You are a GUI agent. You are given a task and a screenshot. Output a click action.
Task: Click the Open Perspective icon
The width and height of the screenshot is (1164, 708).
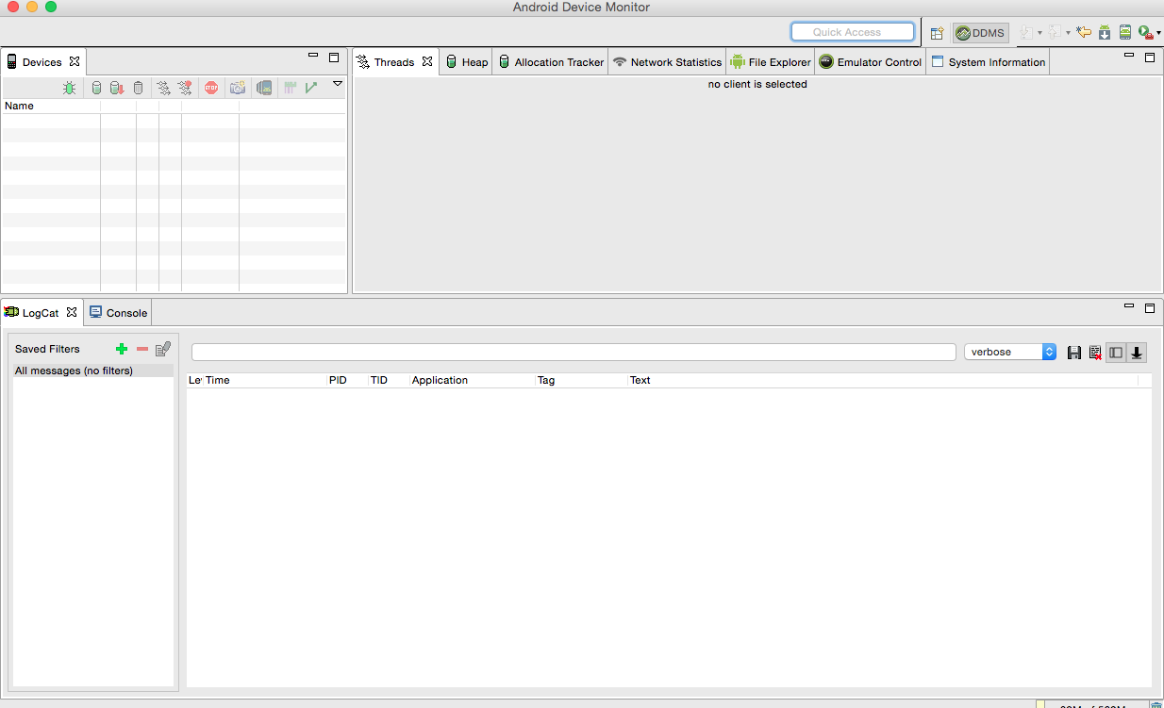click(937, 33)
